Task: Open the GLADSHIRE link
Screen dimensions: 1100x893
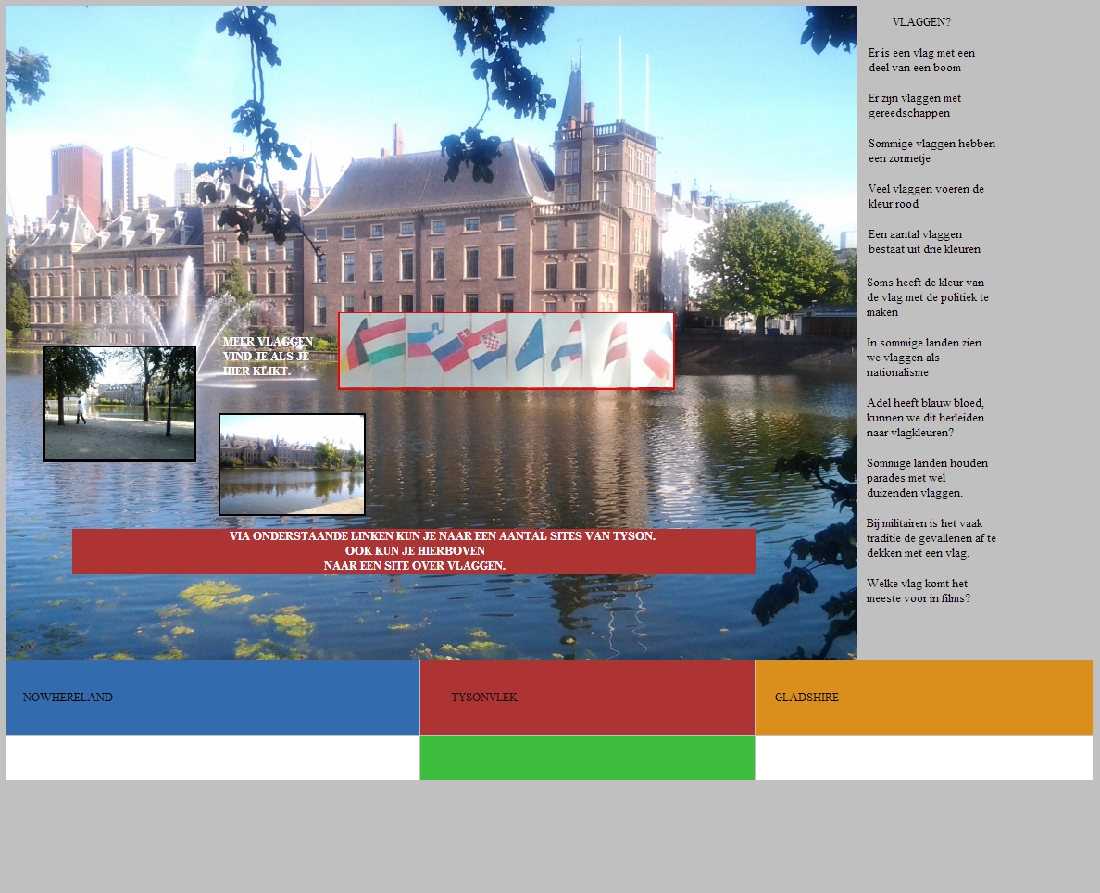Action: tap(806, 698)
